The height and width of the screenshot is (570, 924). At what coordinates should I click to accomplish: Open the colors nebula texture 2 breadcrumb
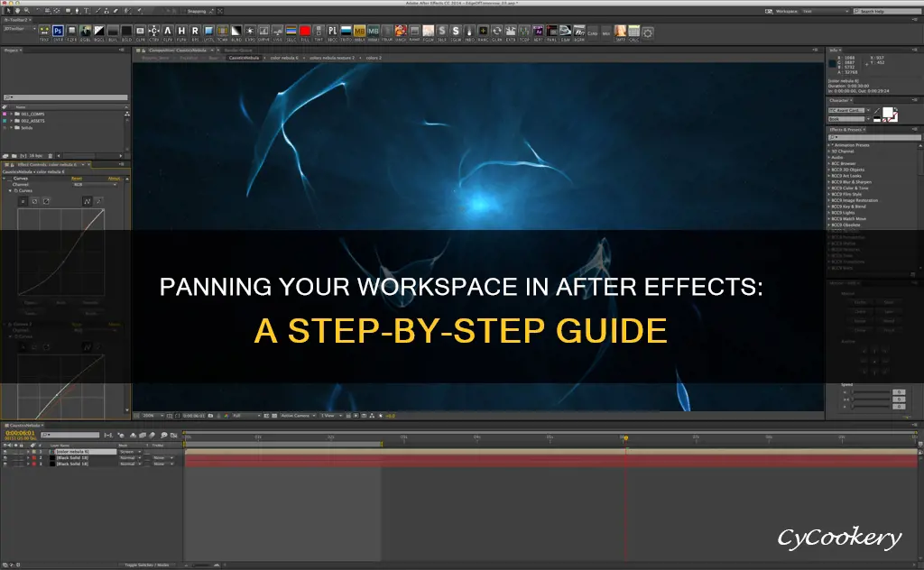(332, 58)
